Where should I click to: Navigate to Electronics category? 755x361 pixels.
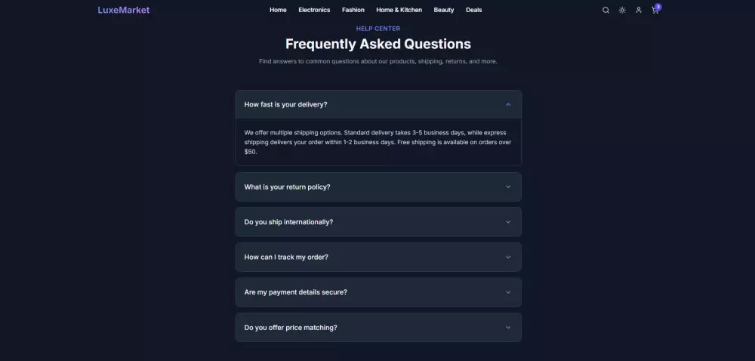click(314, 10)
